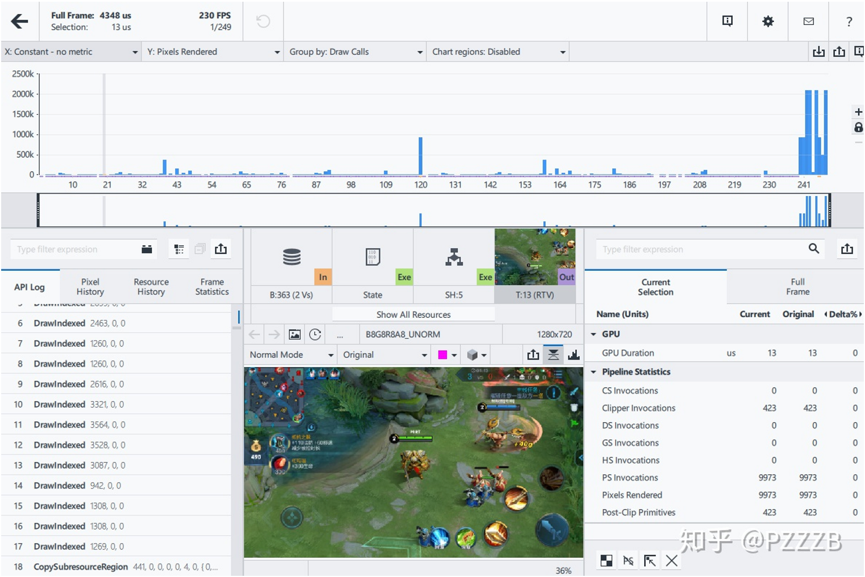Viewport: 865px width, 577px height.
Task: Click the briefcase icon in the API filter field
Action: [147, 249]
